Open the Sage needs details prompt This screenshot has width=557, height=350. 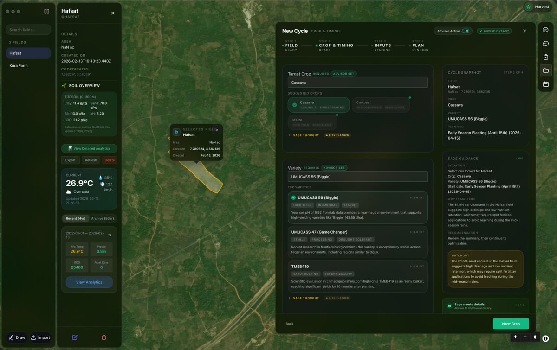486,306
